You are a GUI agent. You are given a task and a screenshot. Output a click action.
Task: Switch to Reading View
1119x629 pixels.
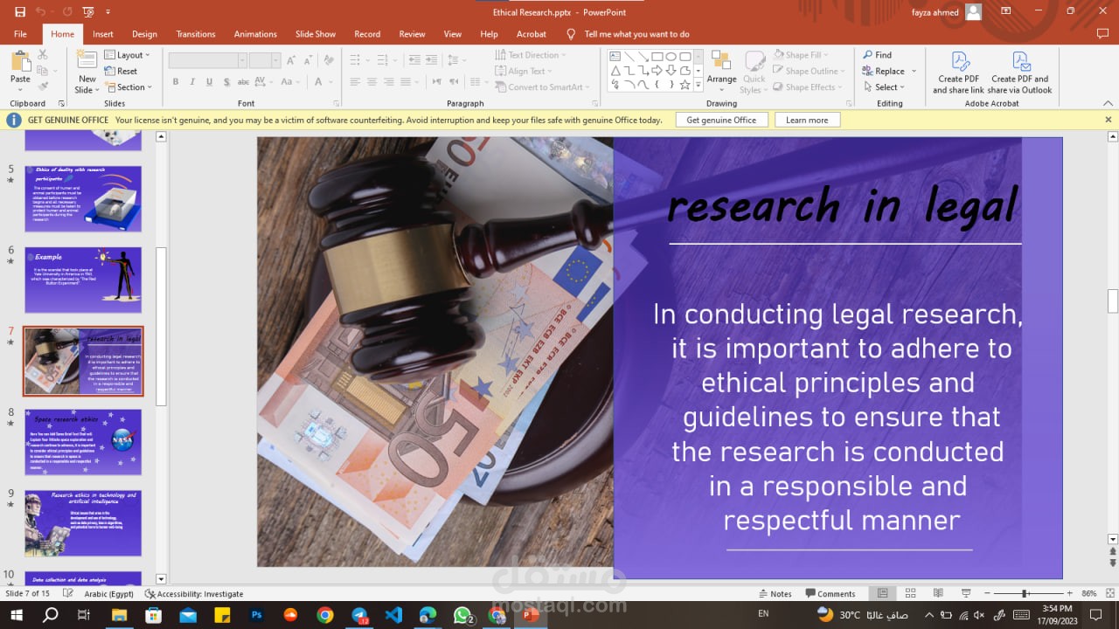[938, 593]
